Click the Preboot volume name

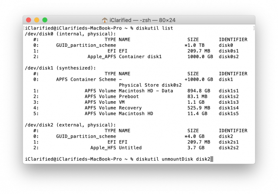coord(129,96)
